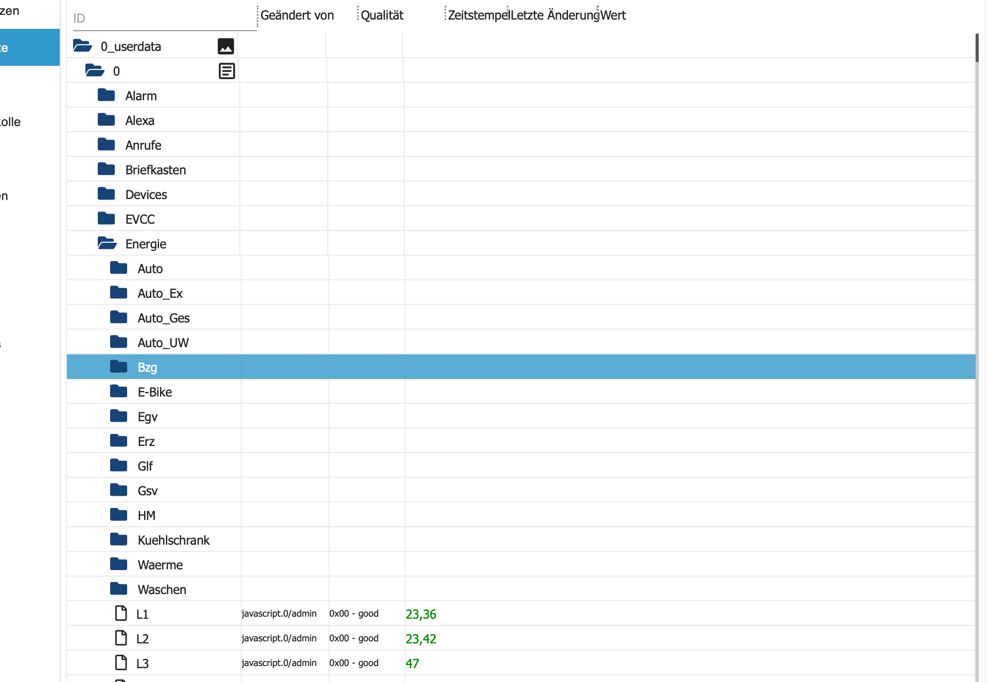This screenshot has height=682, width=988.
Task: Click the image icon in 0_userdata row
Action: [x=225, y=46]
